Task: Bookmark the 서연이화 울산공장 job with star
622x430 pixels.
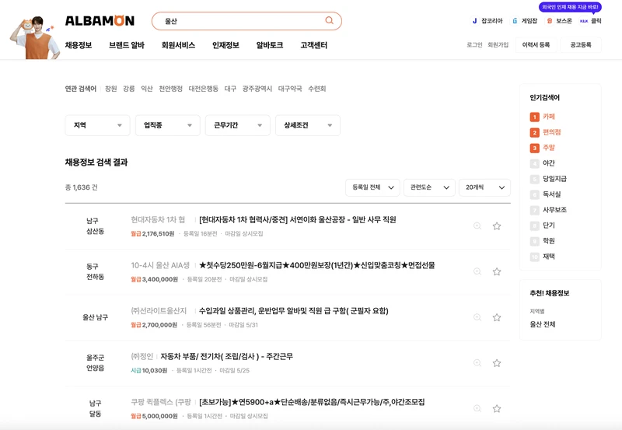Action: [x=497, y=226]
